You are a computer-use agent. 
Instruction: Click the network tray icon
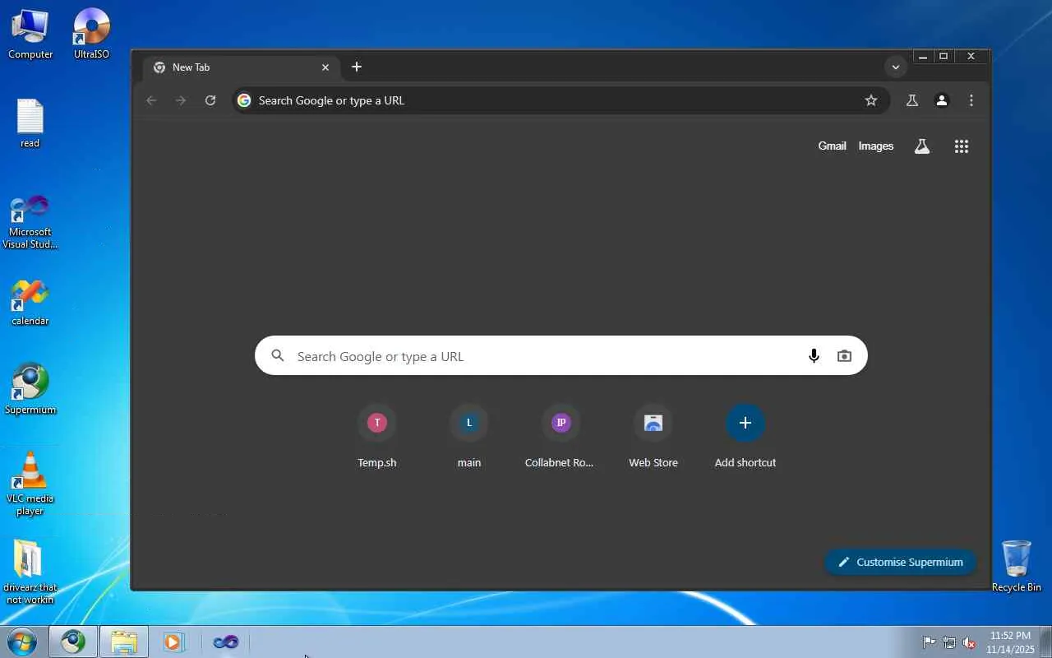949,642
